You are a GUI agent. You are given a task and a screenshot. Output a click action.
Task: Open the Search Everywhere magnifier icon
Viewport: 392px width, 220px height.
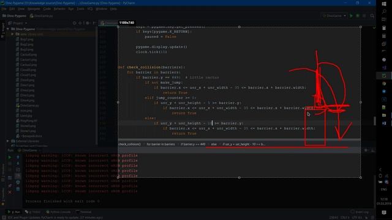[372, 16]
